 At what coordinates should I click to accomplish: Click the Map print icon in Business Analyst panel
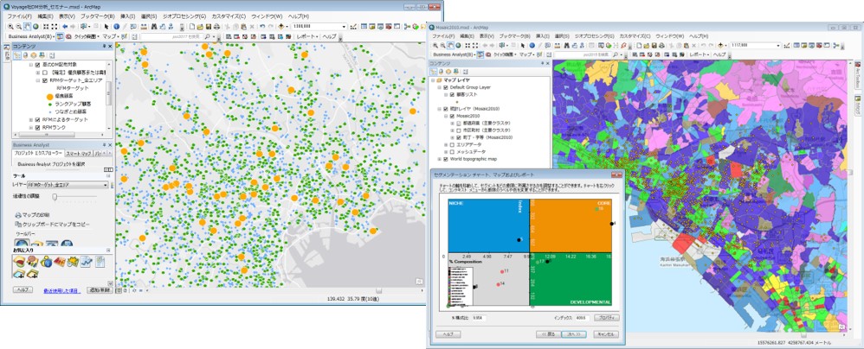(x=18, y=215)
